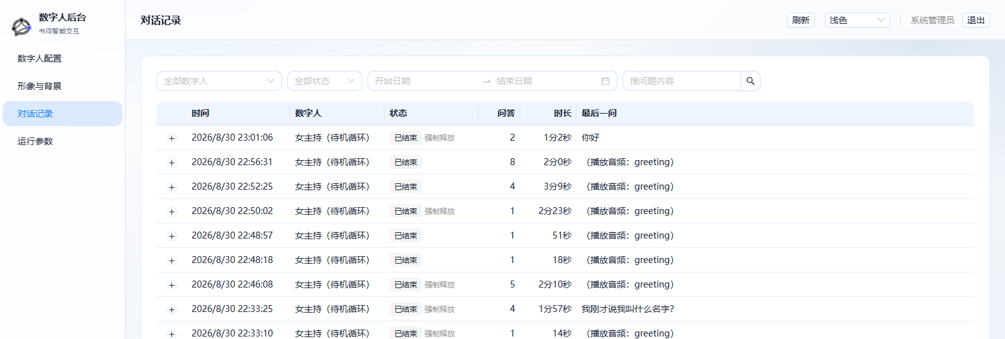
Task: Open the 浅色 theme dropdown
Action: [857, 20]
